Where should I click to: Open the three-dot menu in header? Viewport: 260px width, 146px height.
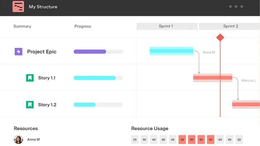tap(236, 6)
